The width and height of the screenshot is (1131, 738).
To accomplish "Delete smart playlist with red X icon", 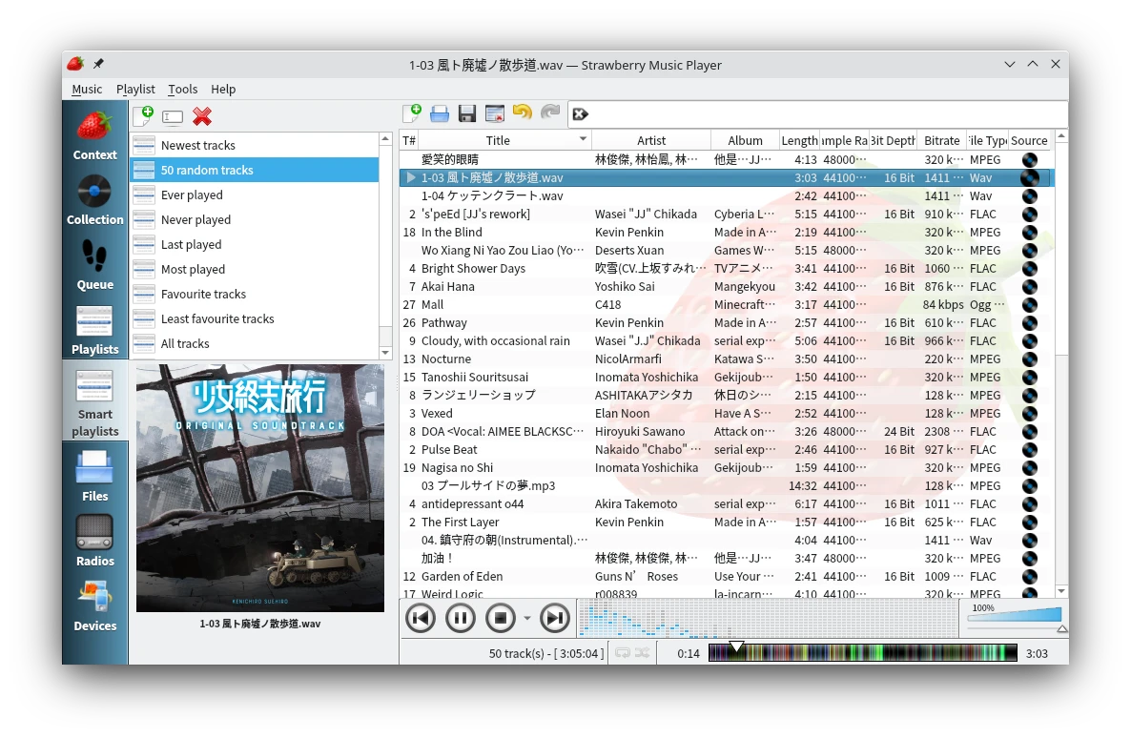I will pos(202,116).
